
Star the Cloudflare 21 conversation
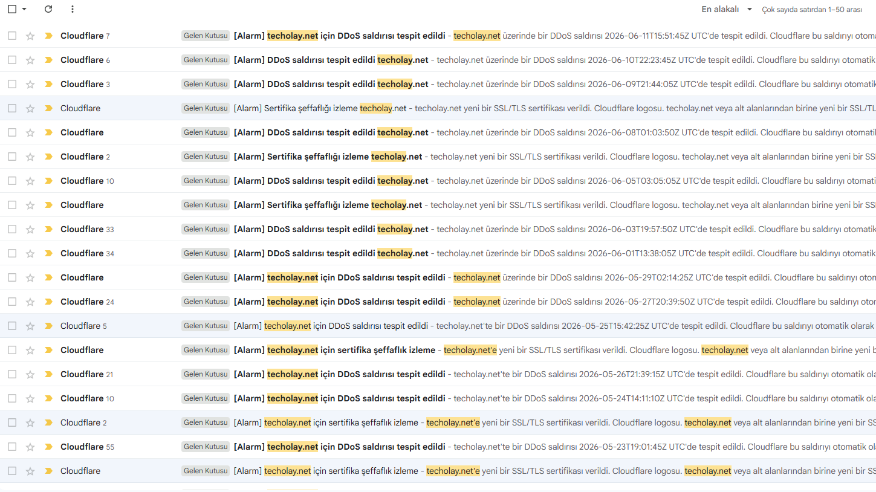(x=30, y=374)
